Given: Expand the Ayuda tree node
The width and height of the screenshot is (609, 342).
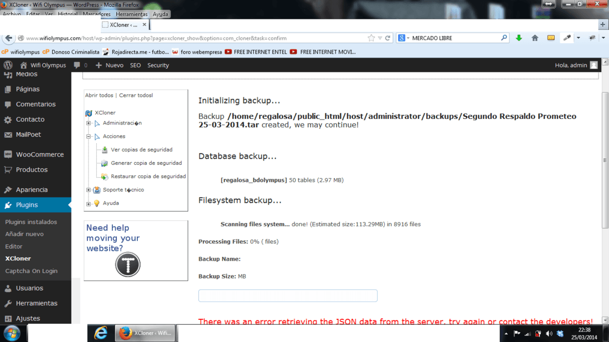Looking at the screenshot, I should (89, 204).
